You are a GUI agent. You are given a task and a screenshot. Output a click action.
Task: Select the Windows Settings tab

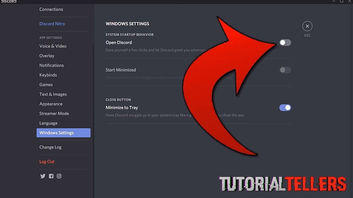pos(63,133)
